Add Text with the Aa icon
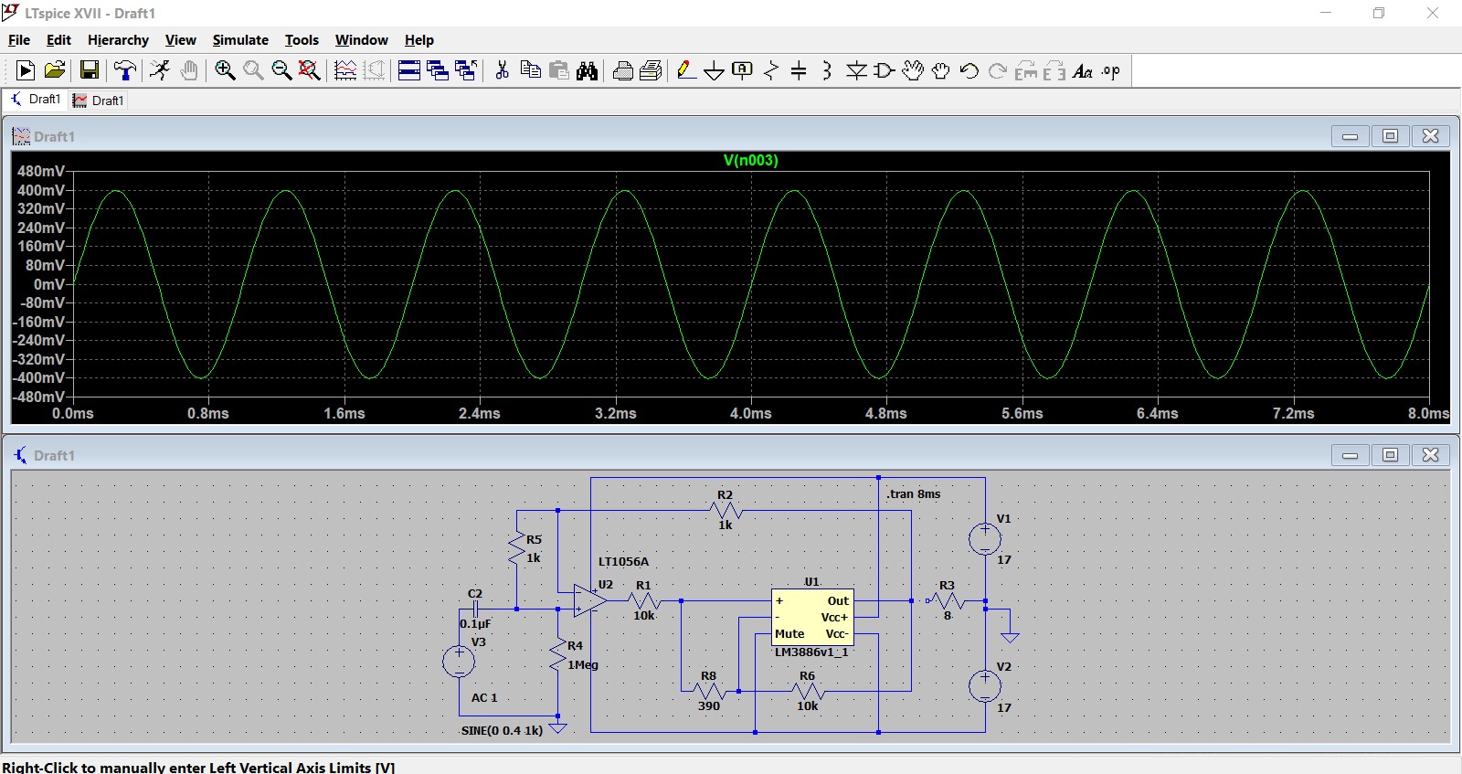 pos(1083,70)
